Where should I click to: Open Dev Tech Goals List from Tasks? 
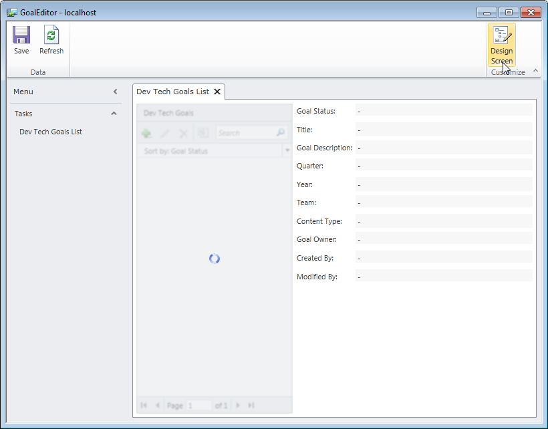[51, 132]
